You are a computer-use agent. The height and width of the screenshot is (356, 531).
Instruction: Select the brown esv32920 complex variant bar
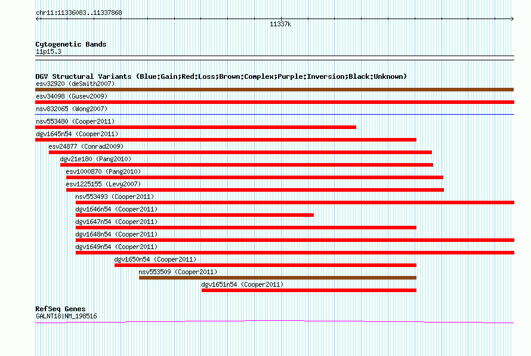tap(274, 90)
